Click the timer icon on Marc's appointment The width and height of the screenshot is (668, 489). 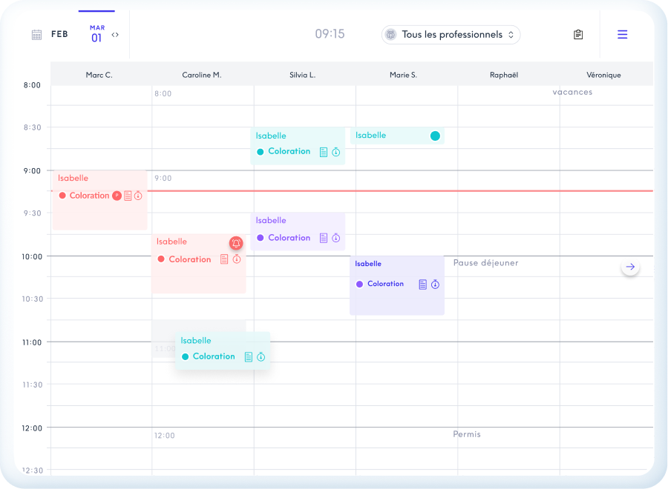[138, 196]
